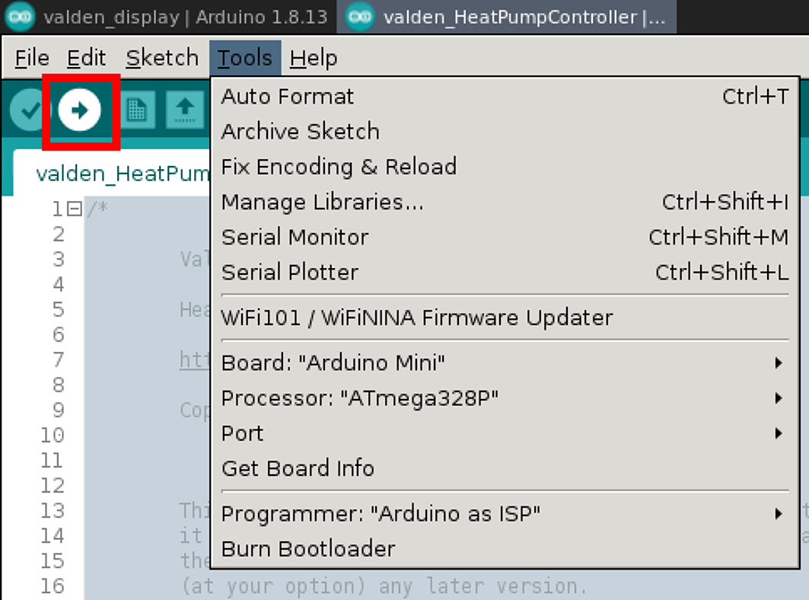Click Get Board Info

point(297,468)
